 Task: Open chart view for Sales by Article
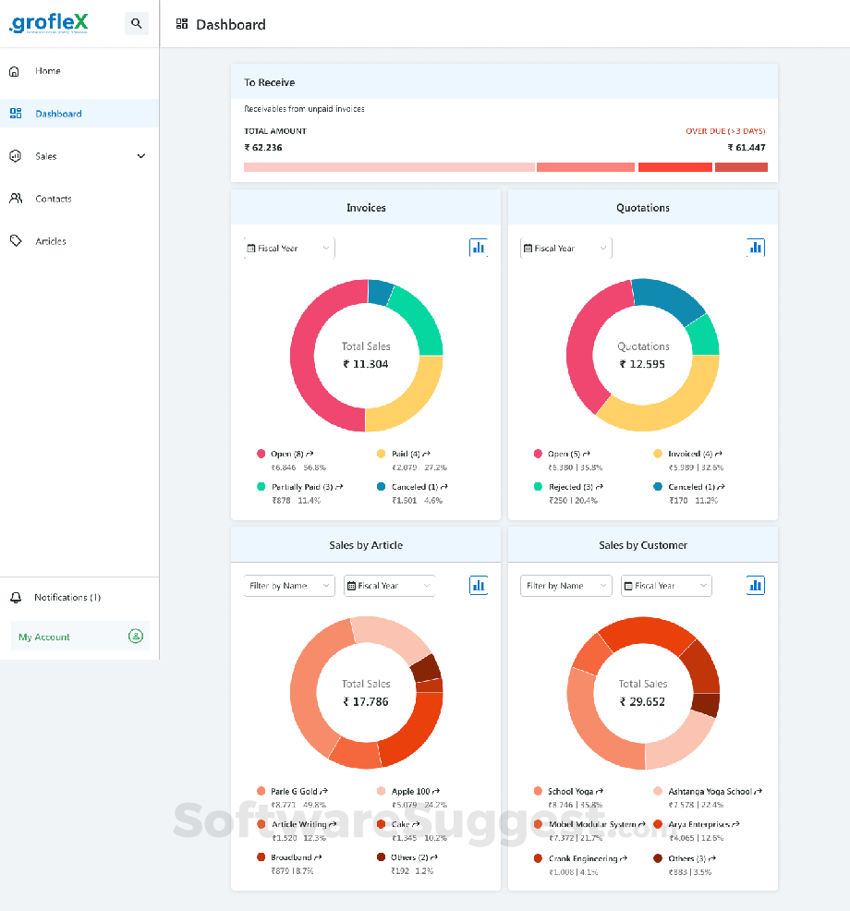click(478, 585)
